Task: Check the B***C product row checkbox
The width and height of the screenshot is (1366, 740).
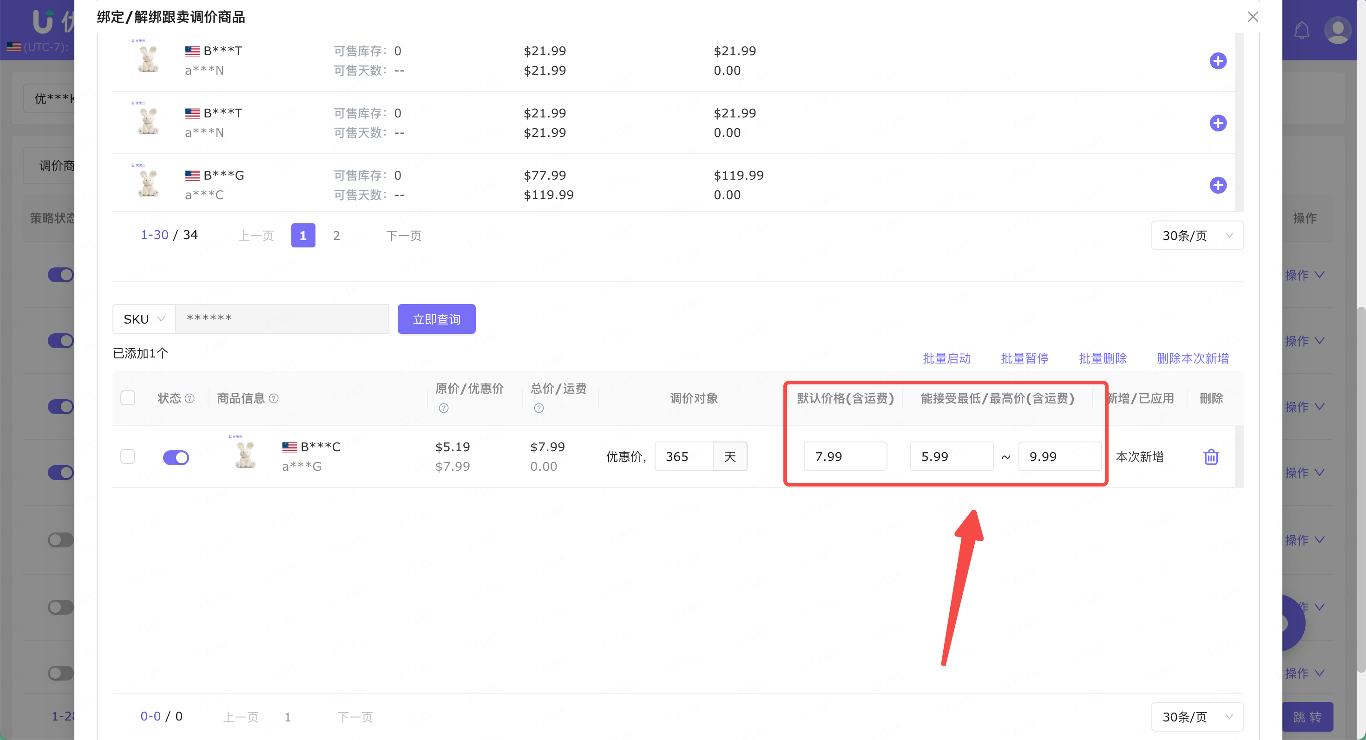Action: pyautogui.click(x=128, y=456)
